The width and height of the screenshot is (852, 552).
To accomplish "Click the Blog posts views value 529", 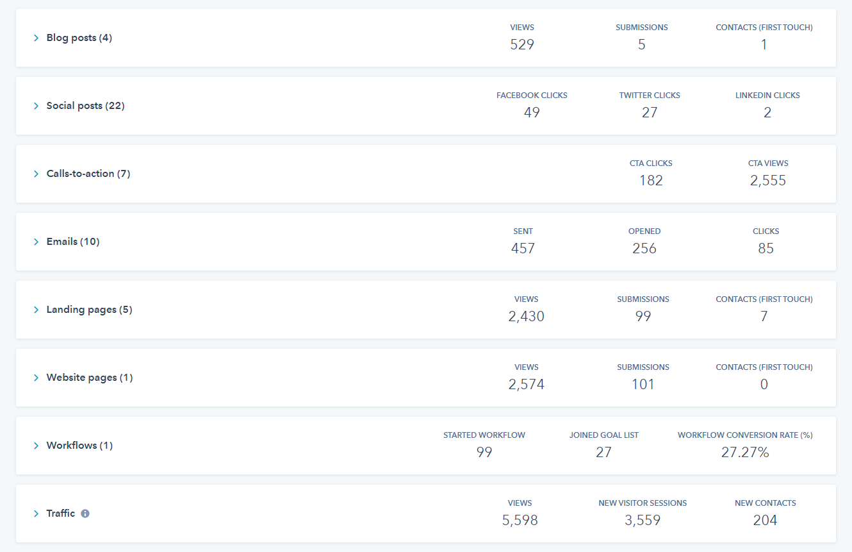I will (522, 45).
